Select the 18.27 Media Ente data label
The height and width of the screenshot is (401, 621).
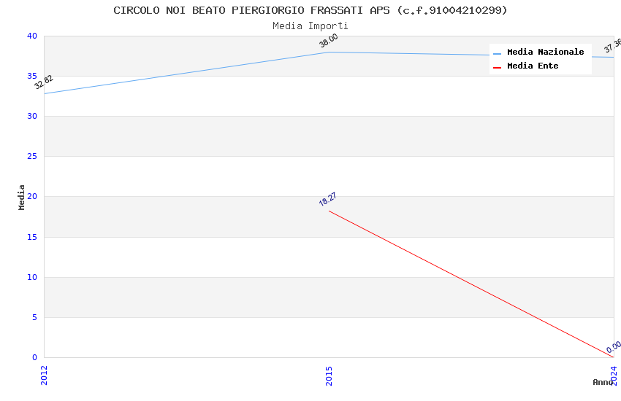click(x=327, y=200)
